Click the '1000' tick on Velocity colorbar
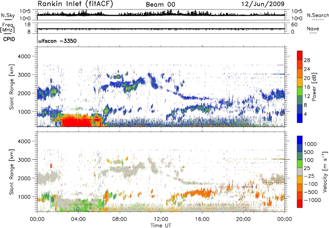This screenshot has width=329, height=228. click(310, 144)
